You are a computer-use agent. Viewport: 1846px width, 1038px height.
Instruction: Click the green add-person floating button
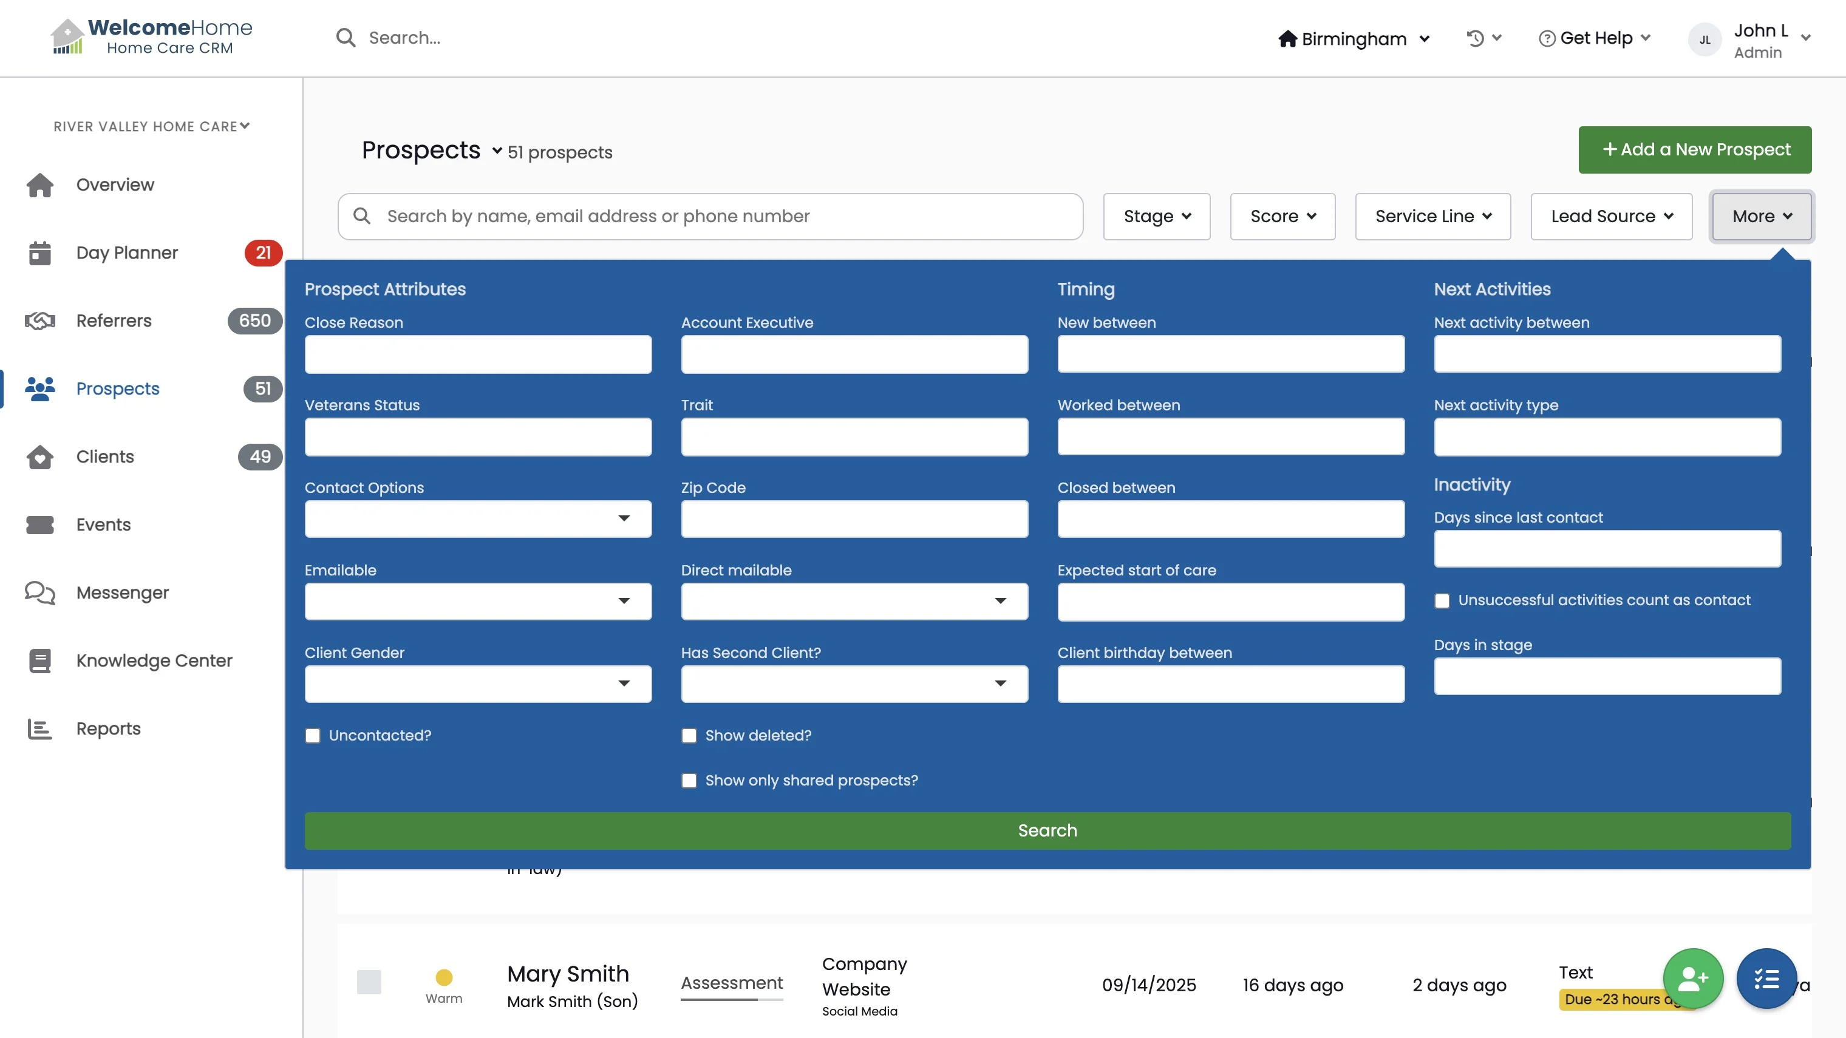pyautogui.click(x=1692, y=979)
